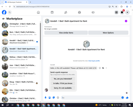This screenshot has width=133, height=107.
Task: Open the View buyer profile link
Action: 94,61
